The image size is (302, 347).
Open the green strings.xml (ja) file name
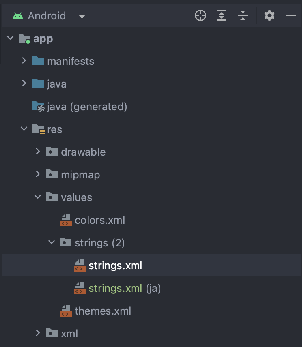[x=115, y=288]
